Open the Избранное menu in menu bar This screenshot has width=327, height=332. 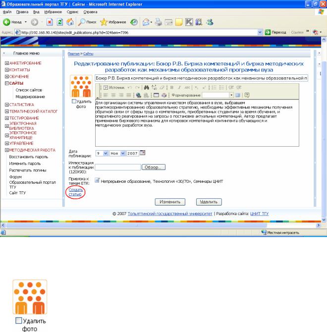point(53,12)
